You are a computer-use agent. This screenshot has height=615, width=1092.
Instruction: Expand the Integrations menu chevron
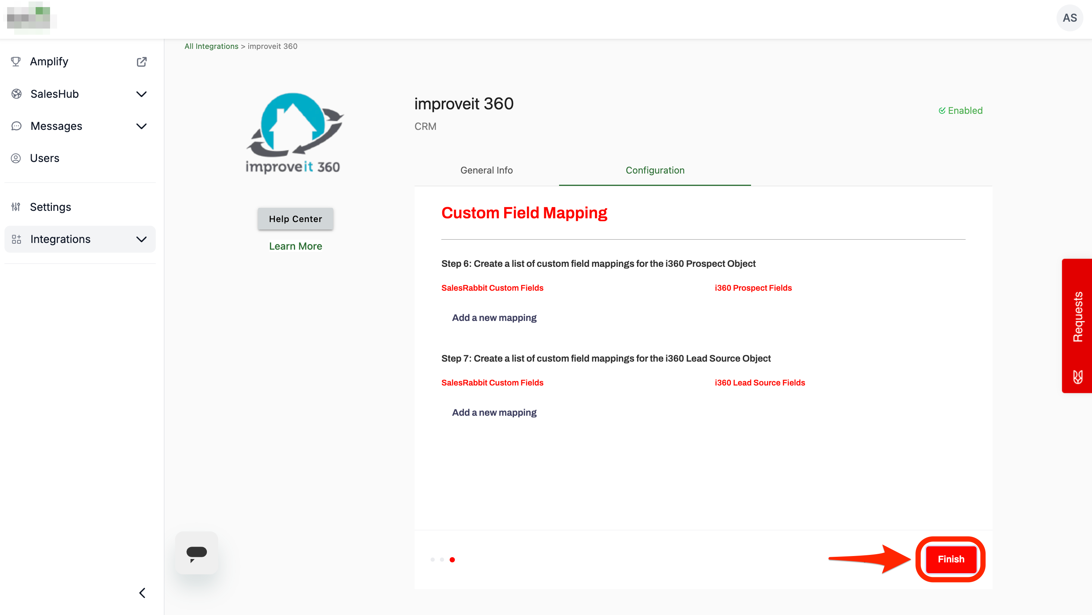[x=141, y=239]
